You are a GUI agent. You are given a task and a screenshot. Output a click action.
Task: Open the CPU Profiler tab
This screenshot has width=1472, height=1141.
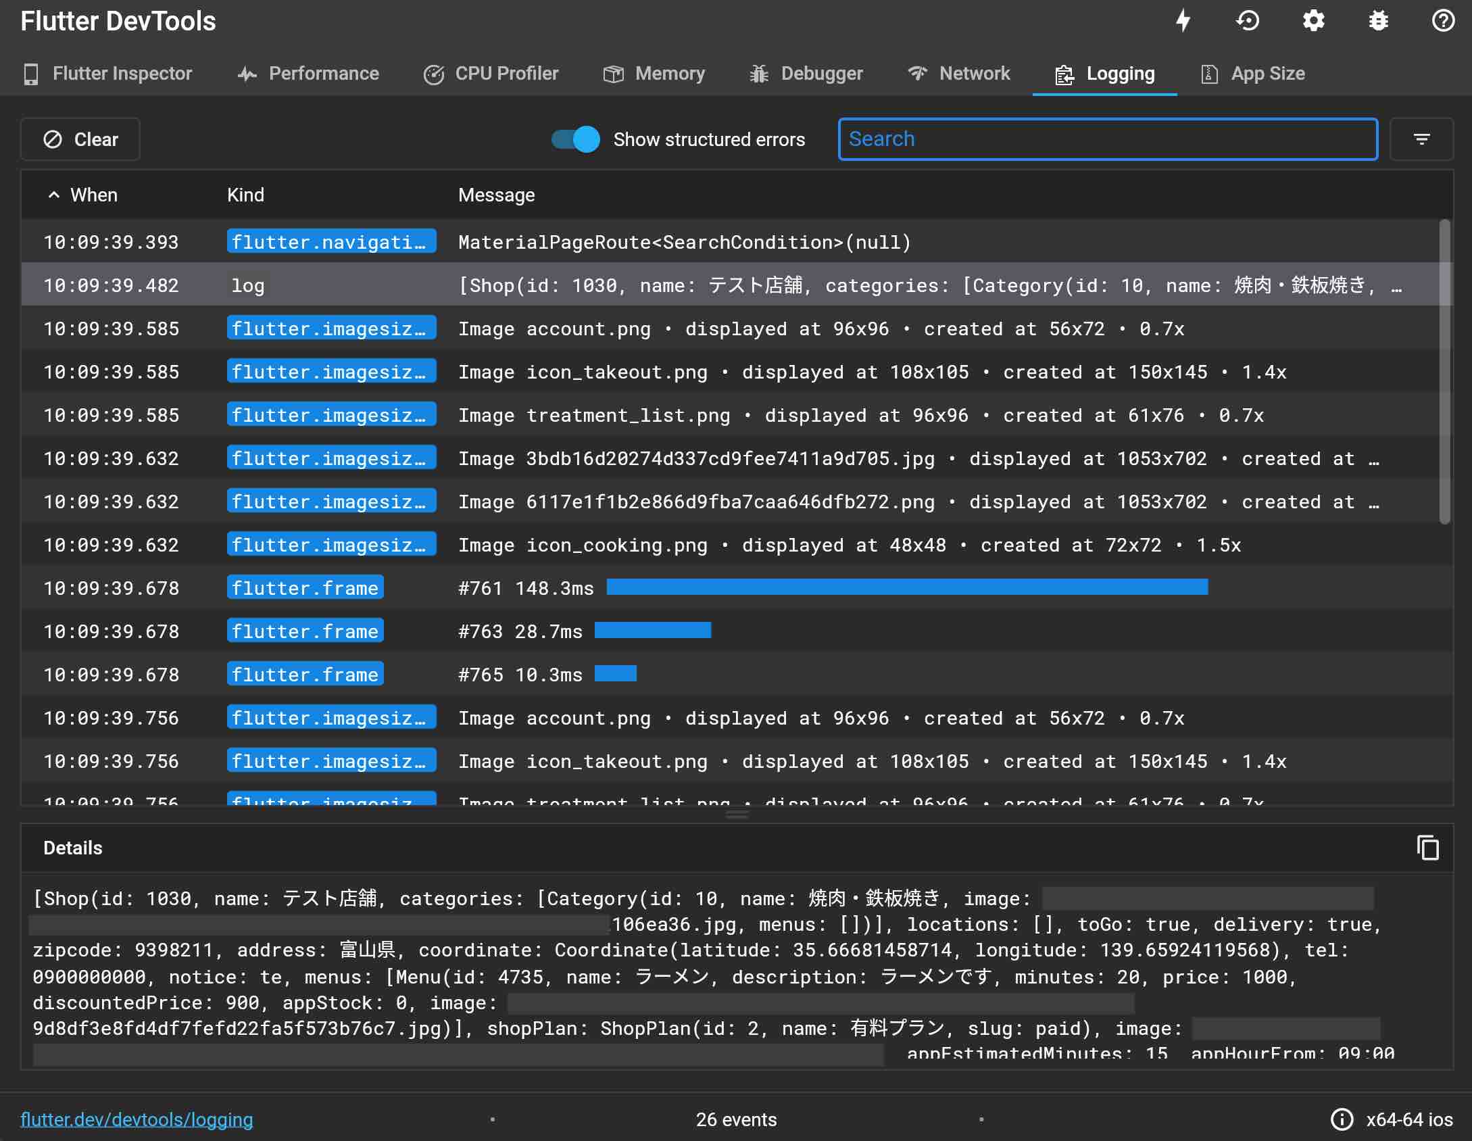(x=491, y=74)
